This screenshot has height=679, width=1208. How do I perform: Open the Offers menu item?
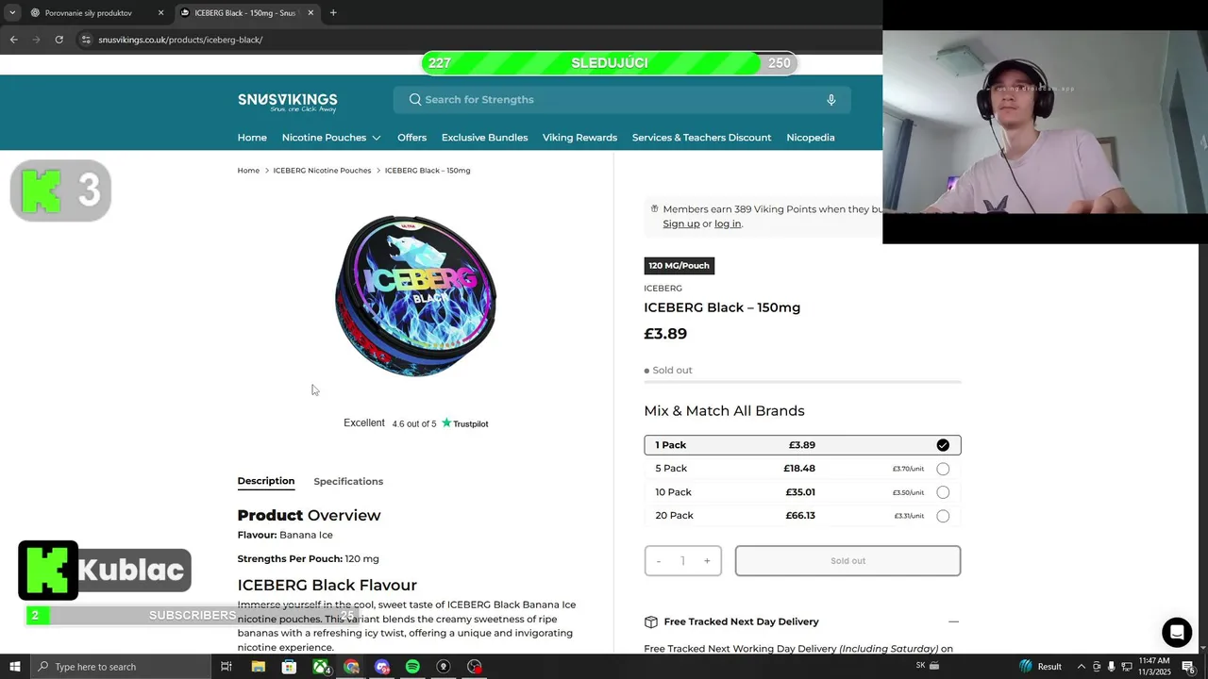click(411, 138)
